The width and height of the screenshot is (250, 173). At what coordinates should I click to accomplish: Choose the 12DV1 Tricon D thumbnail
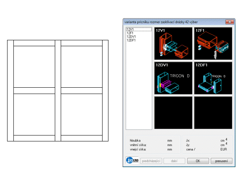(173, 78)
